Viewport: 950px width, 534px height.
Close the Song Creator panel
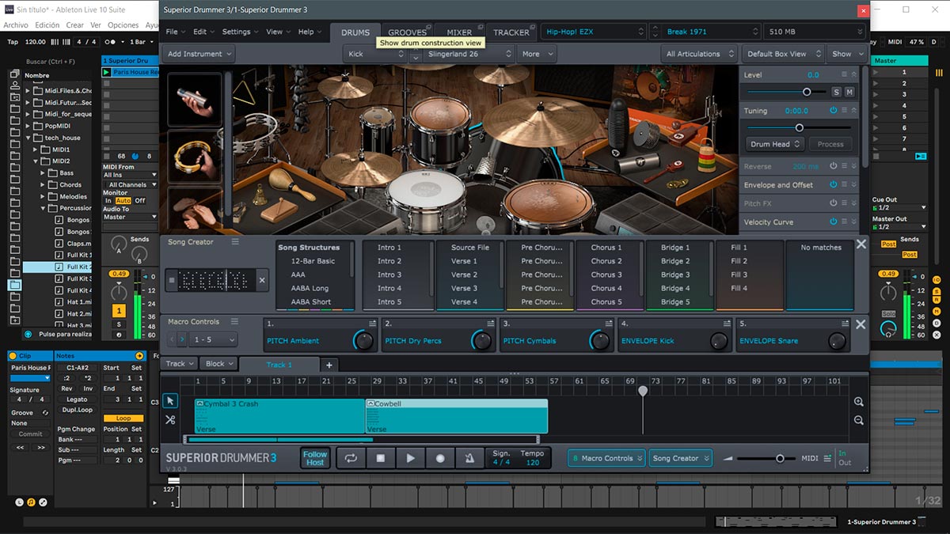coord(861,244)
